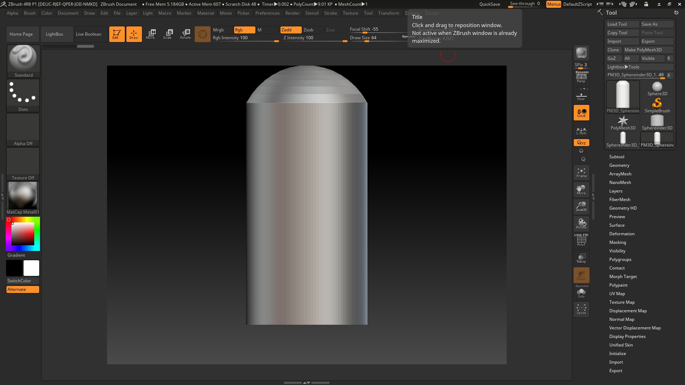Click the BPR render icon

pos(581,53)
